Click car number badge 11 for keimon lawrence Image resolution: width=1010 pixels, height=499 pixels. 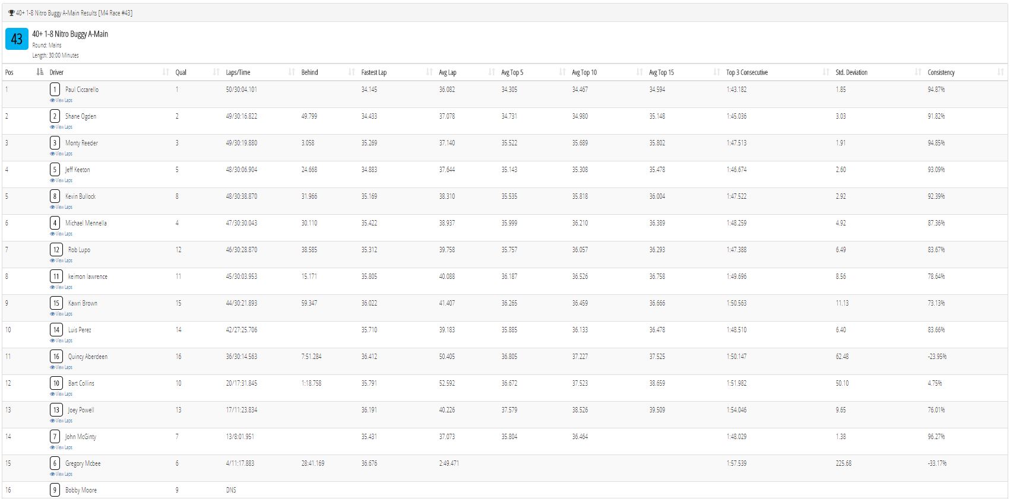click(56, 276)
